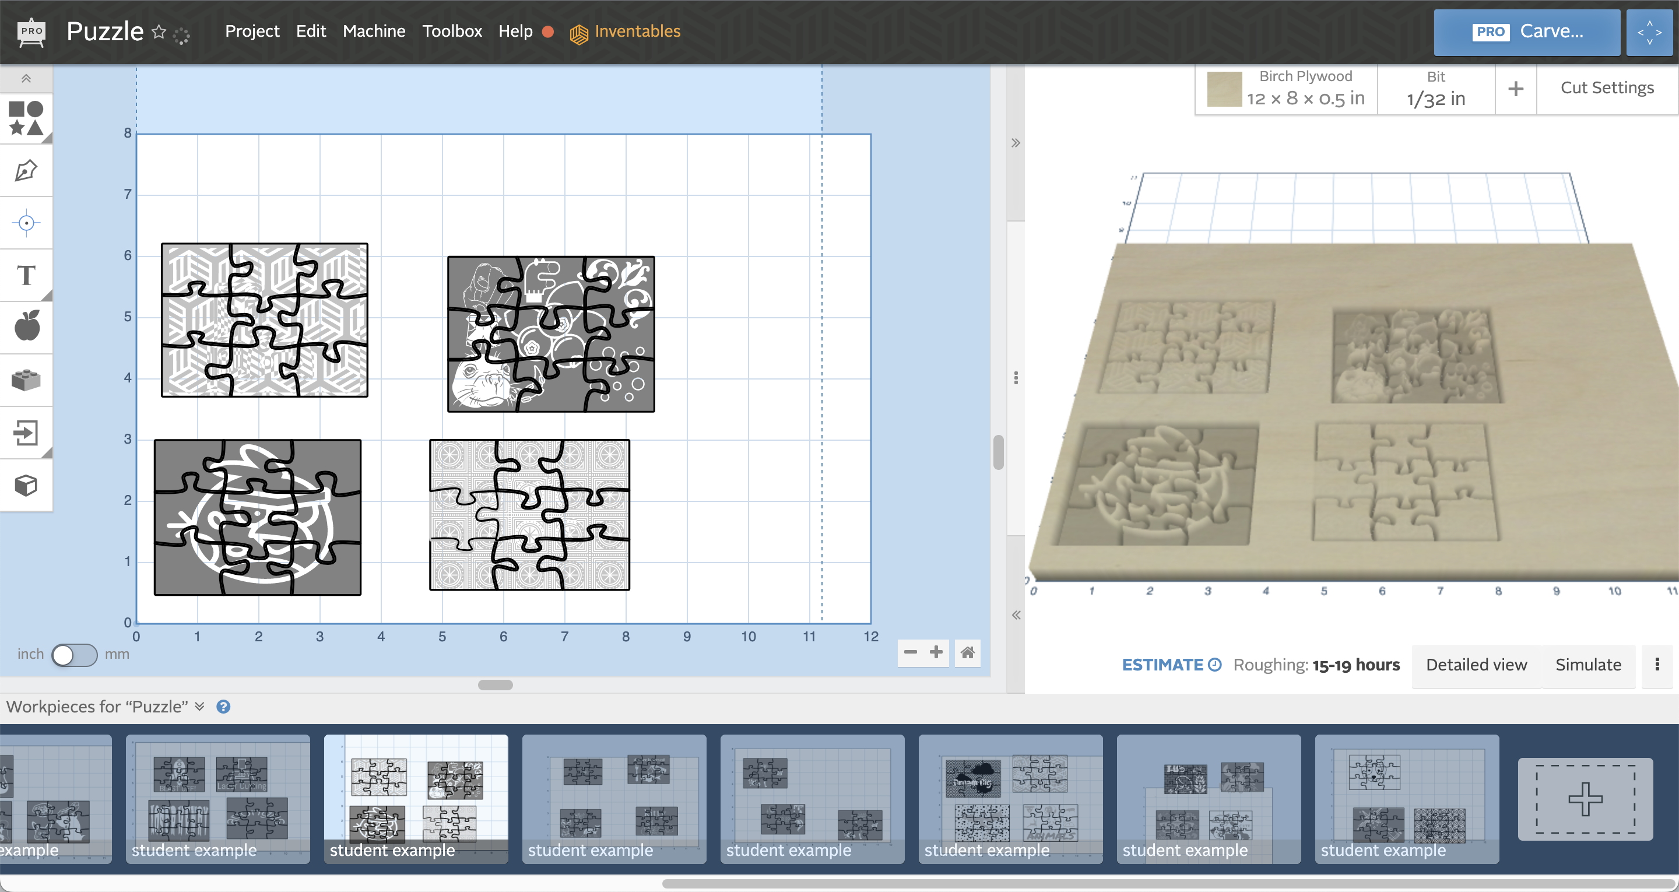Open the Toolbox menu
1679x892 pixels.
coord(452,30)
